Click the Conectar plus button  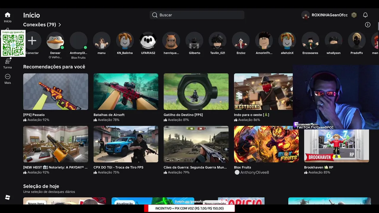pos(32,41)
